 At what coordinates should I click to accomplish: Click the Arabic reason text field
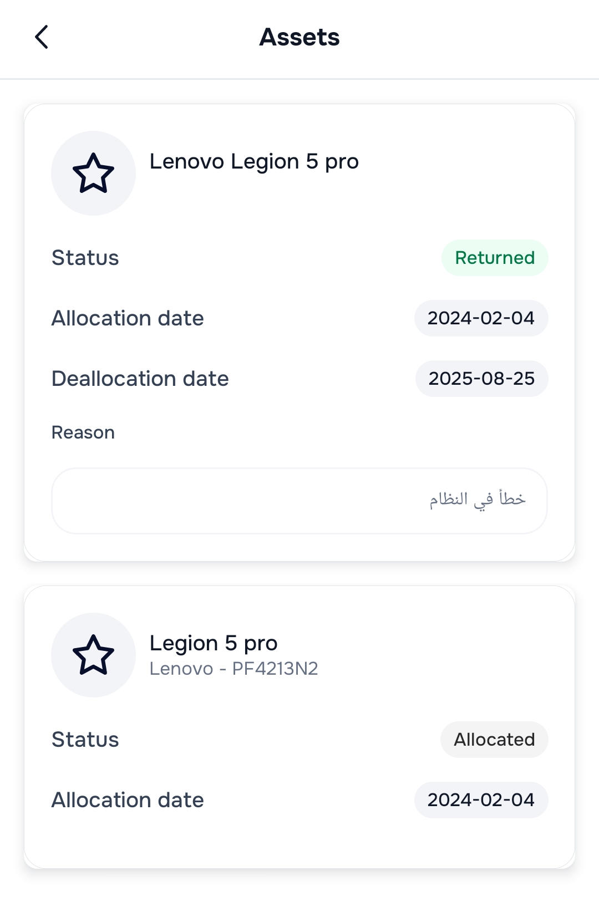click(299, 500)
